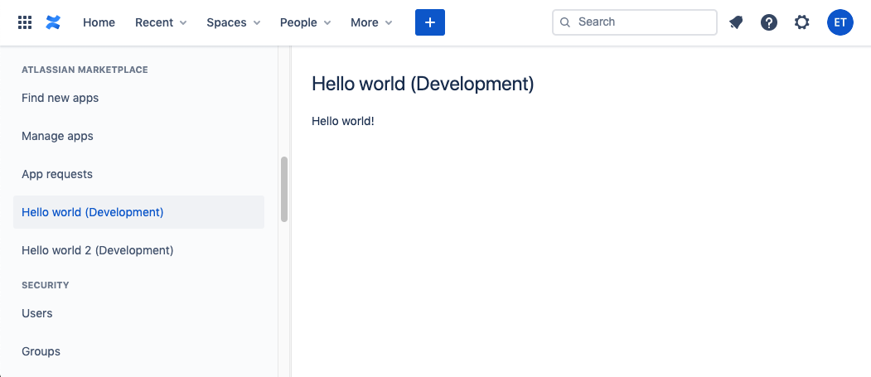
Task: Click the 'Hello world!' body text
Action: [x=343, y=120]
